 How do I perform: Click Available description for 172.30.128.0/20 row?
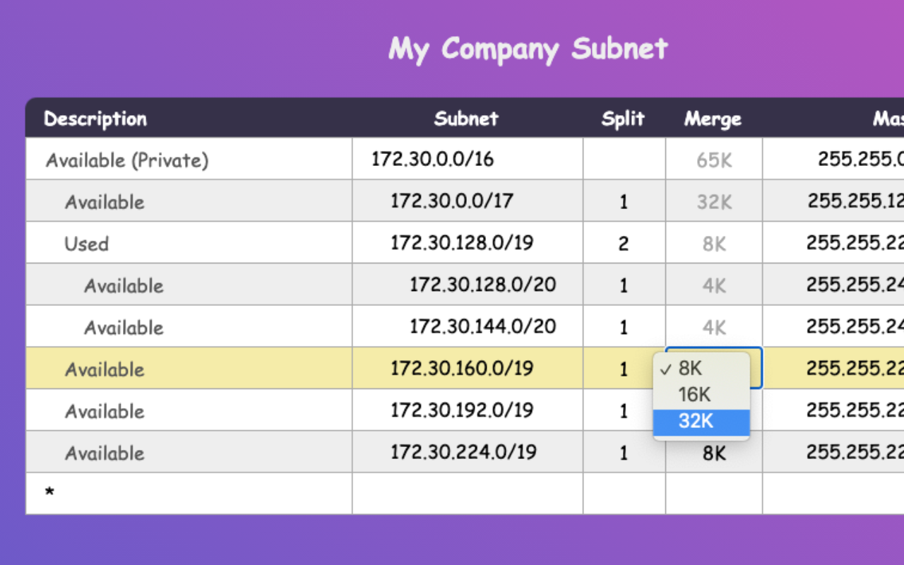pyautogui.click(x=189, y=285)
